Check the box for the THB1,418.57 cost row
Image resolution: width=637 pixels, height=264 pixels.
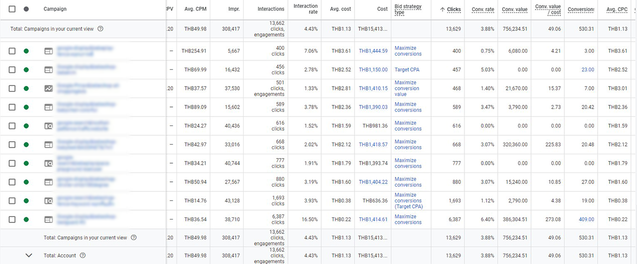click(x=12, y=145)
